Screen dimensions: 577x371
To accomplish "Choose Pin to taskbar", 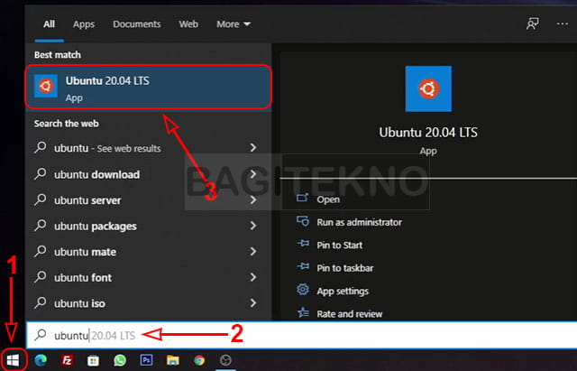I will click(344, 268).
